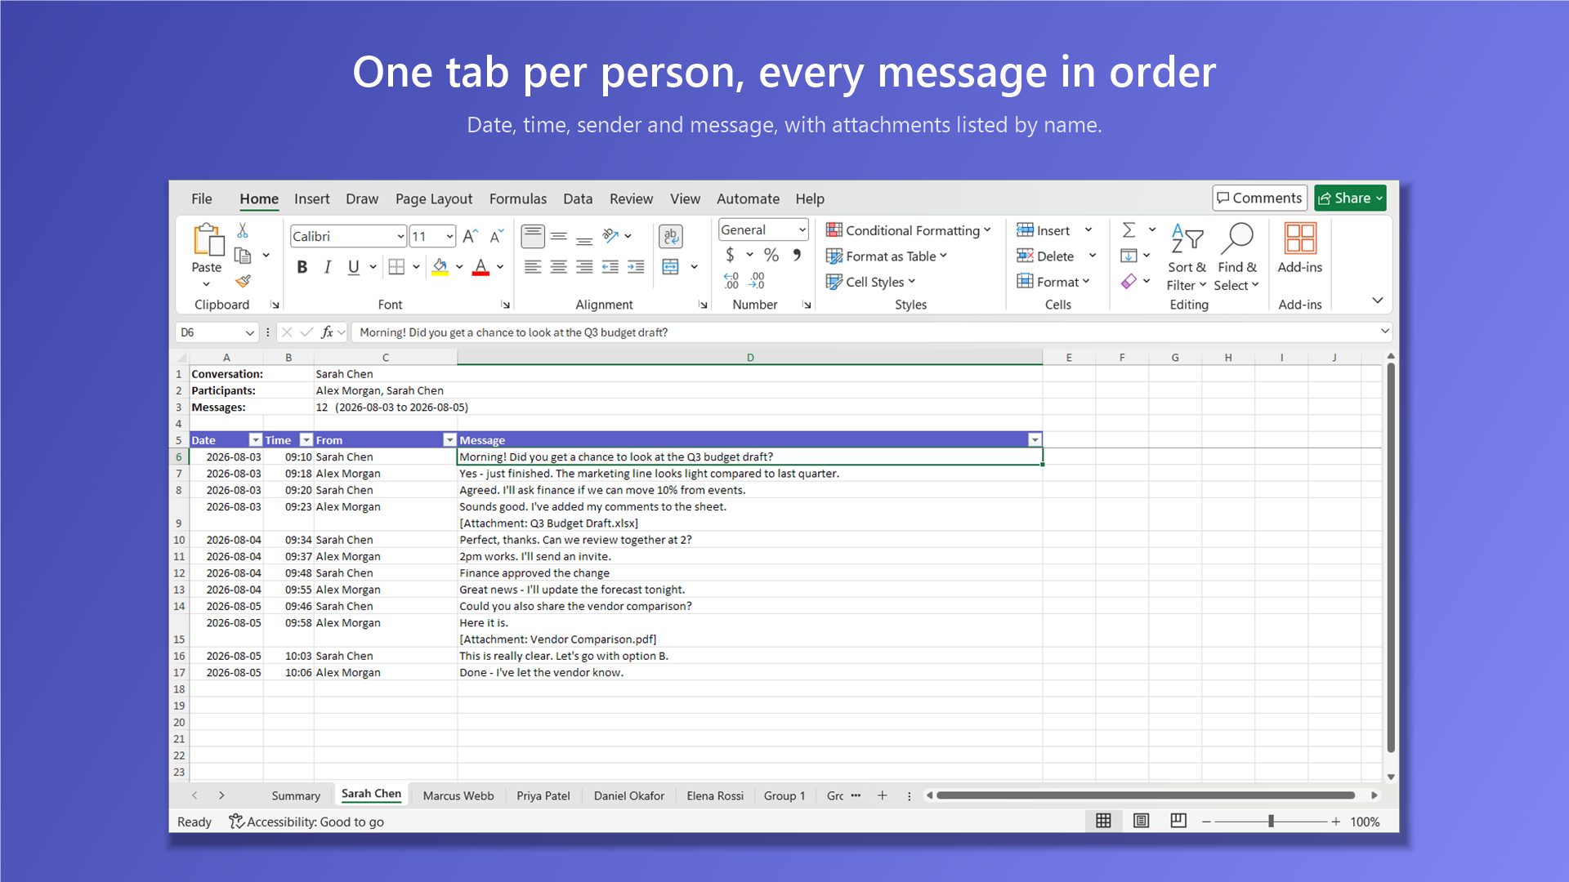Viewport: 1569px width, 882px height.
Task: Click the Increase Font Size icon
Action: [x=470, y=236]
